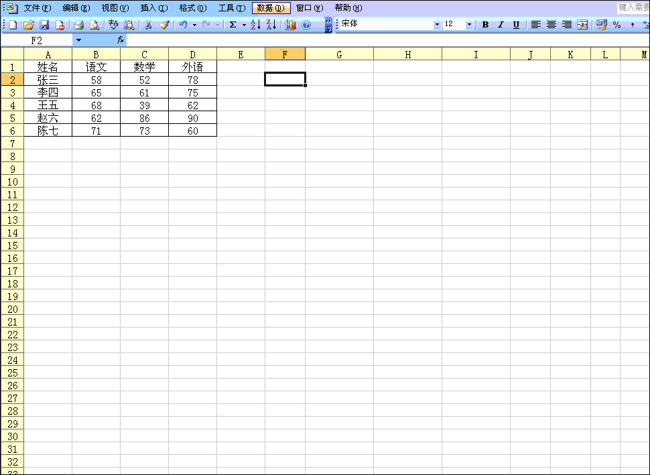Sort ascending with the A-Z icon
Screen dimensions: 650x475
coord(255,25)
